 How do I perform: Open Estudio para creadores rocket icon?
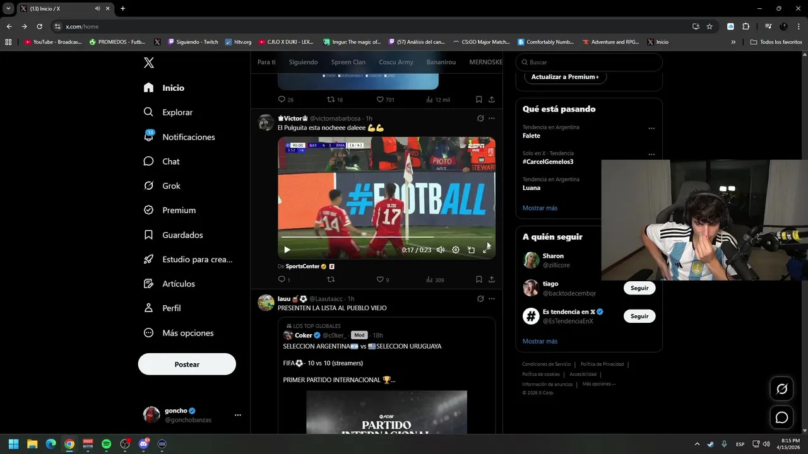point(148,259)
